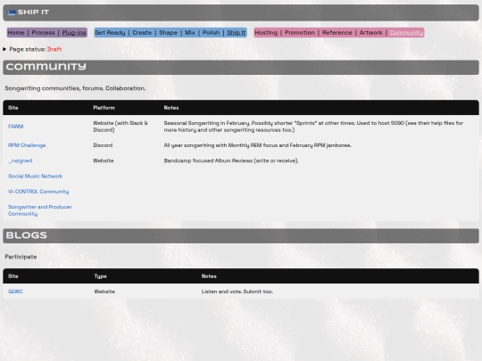The image size is (482, 361).
Task: Select the Community nav link
Action: [x=406, y=33]
